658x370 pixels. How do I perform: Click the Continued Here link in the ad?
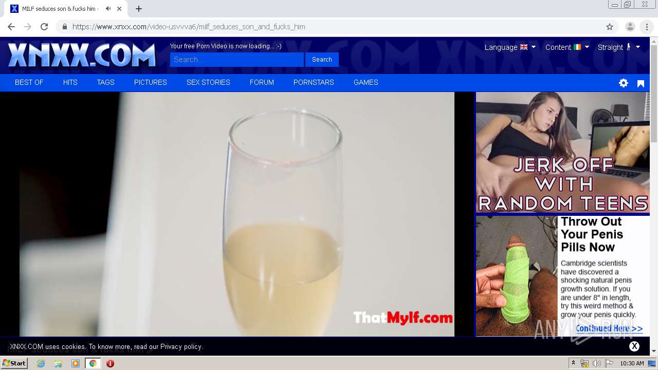click(609, 328)
